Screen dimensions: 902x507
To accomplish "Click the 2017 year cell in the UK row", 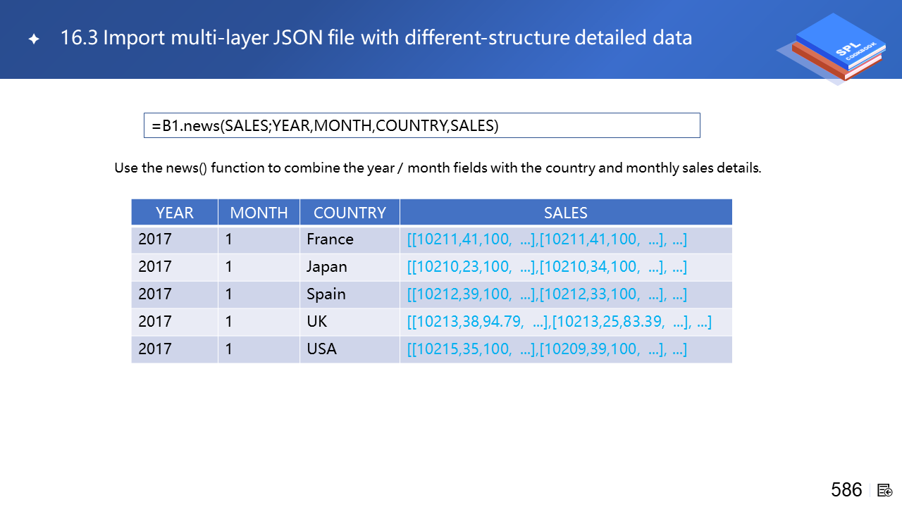I will pos(155,322).
